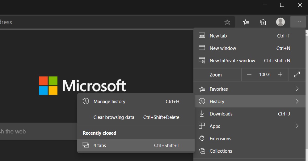This screenshot has height=161, width=308.
Task: Open the Favorites toolbar icon
Action: tap(246, 22)
